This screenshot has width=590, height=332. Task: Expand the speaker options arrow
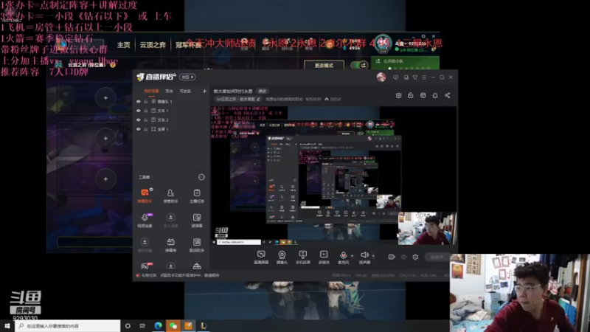click(373, 256)
